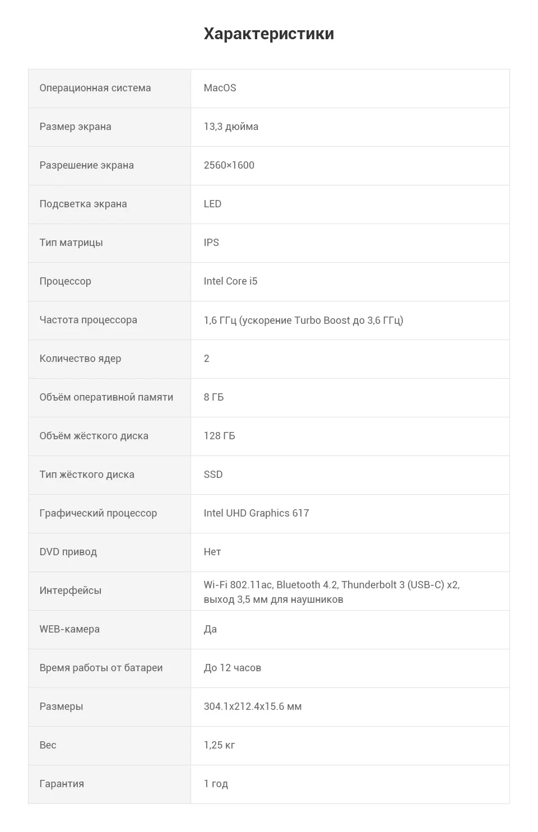Click the Характеристики heading
The height and width of the screenshot is (832, 538).
click(x=269, y=34)
